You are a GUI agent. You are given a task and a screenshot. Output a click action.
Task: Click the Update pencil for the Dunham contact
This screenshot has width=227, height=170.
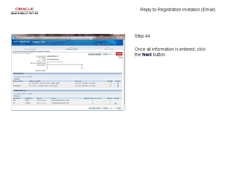[110, 103]
